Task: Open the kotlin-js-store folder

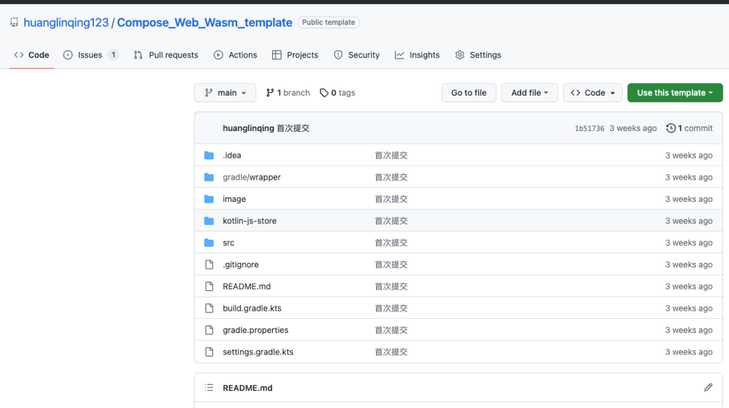Action: click(x=249, y=220)
